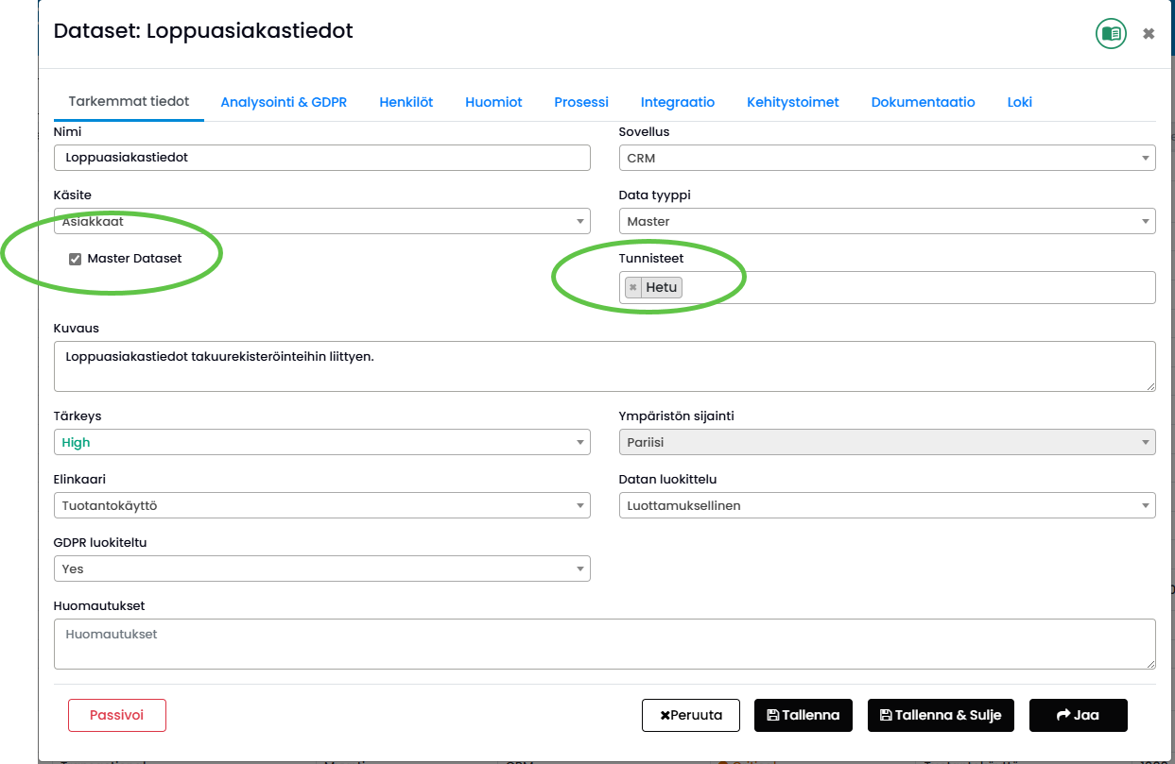Viewport: 1175px width, 764px height.
Task: Open the Elinkaari dropdown
Action: tap(321, 505)
